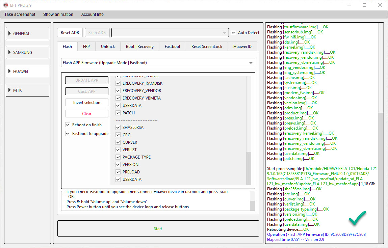
Task: Switch to the Reset ScreenLock tab
Action: [207, 47]
